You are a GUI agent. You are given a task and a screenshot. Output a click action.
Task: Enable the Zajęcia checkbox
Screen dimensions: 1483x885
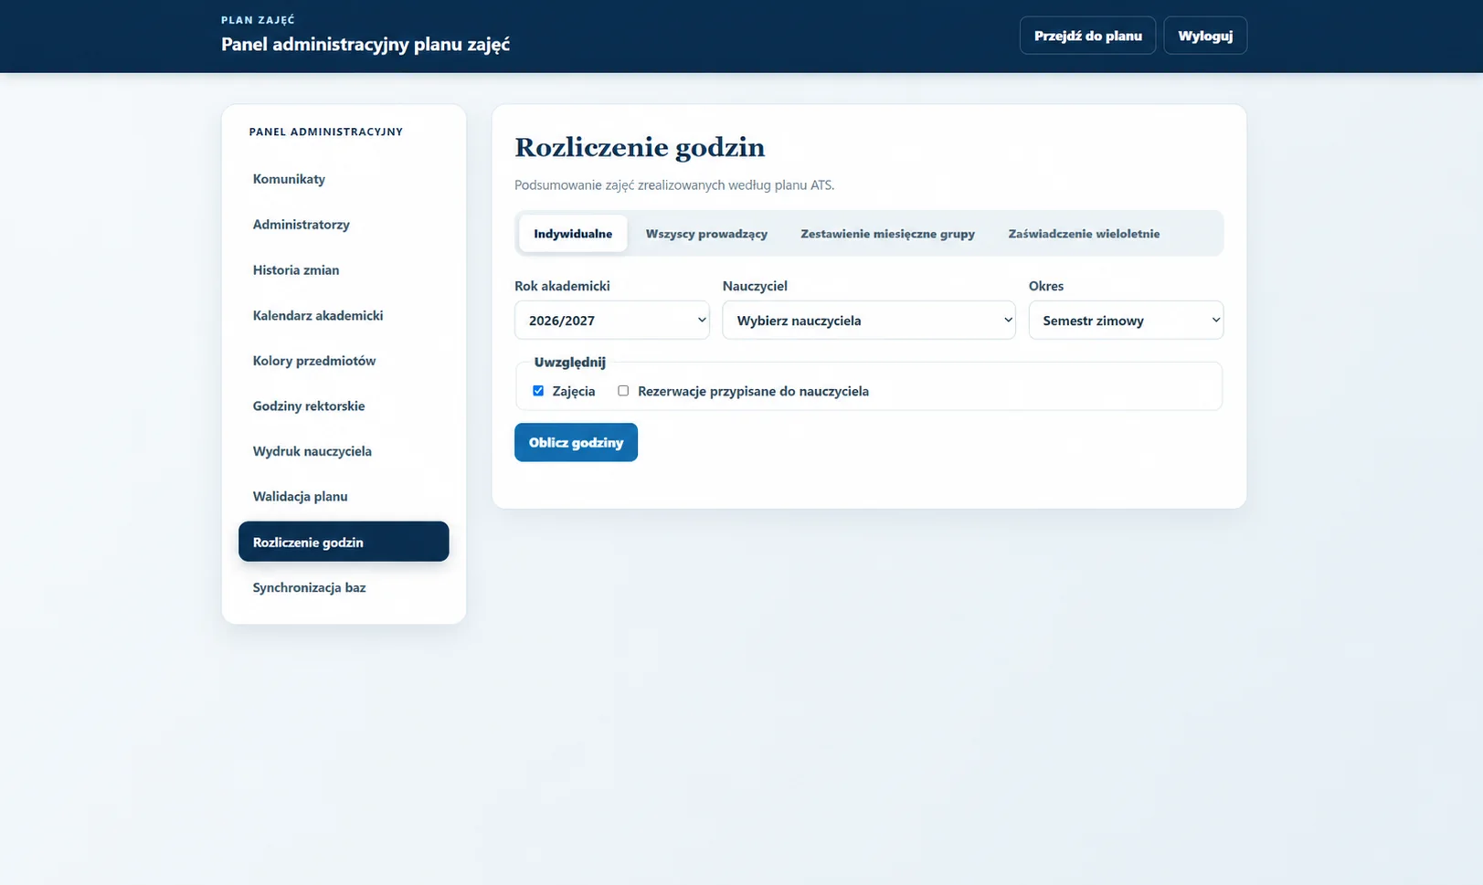point(538,391)
